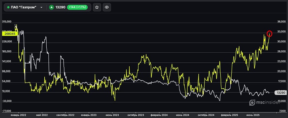Click the red circle marker at chart peak

click(x=270, y=33)
